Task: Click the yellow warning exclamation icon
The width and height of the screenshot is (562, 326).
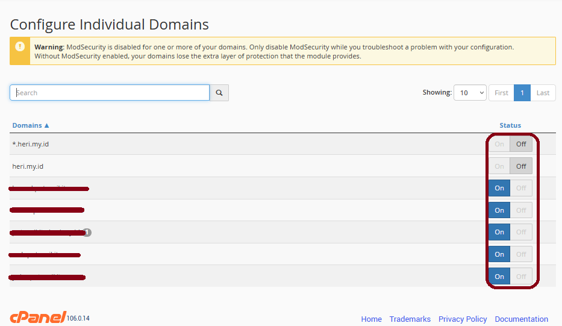Action: [20, 46]
